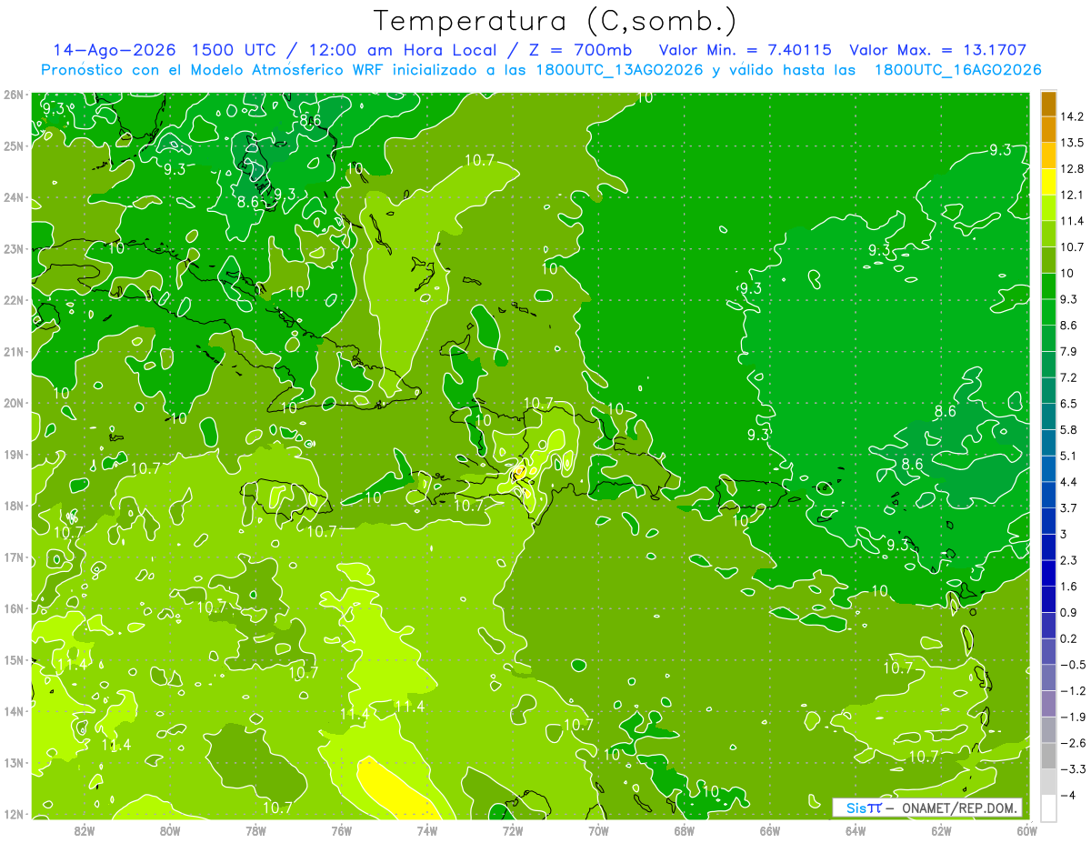Click 'Valor Max. = 13.1707' value
The image size is (1091, 843).
coord(938,50)
